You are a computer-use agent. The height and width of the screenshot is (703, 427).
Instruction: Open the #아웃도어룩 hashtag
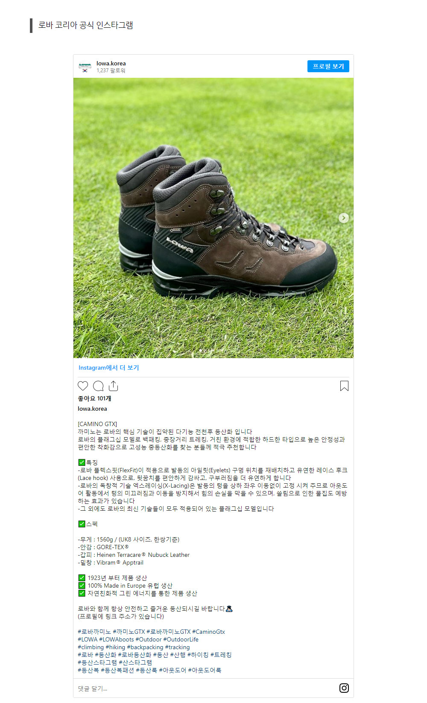click(205, 670)
